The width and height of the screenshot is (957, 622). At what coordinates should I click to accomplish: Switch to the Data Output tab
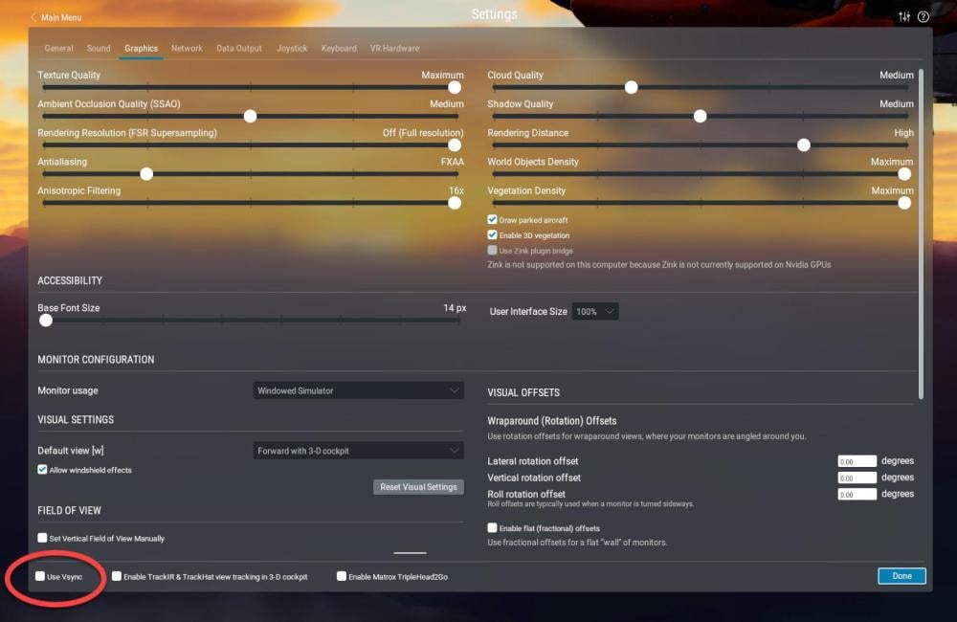click(238, 48)
